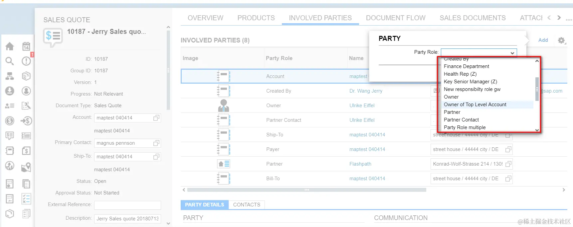Switch to the Overview tab
The image size is (573, 227).
(205, 18)
